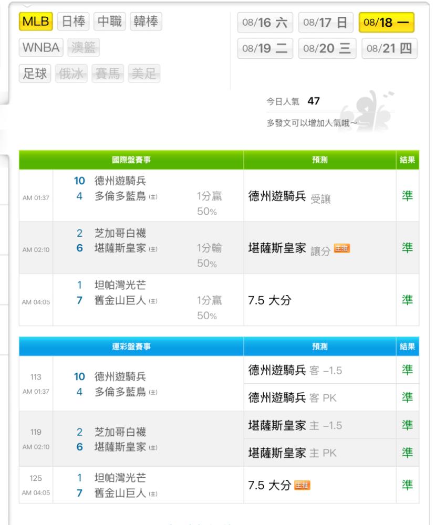This screenshot has width=435, height=525.
Task: Select the greyed-out 美足 tab
Action: (x=144, y=73)
